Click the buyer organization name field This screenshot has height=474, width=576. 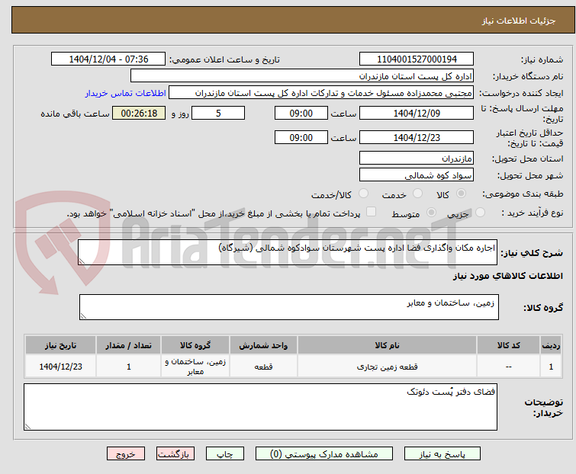pyautogui.click(x=302, y=76)
